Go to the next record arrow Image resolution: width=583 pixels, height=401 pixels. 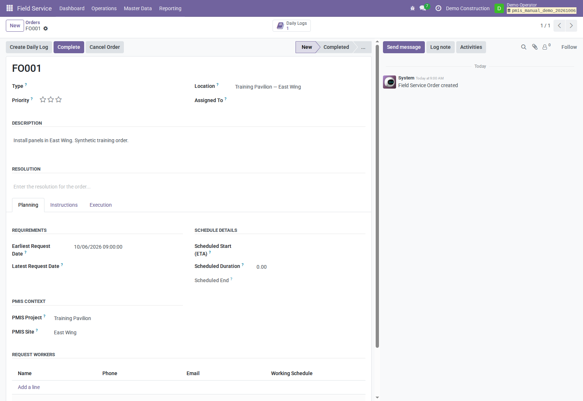coord(571,26)
